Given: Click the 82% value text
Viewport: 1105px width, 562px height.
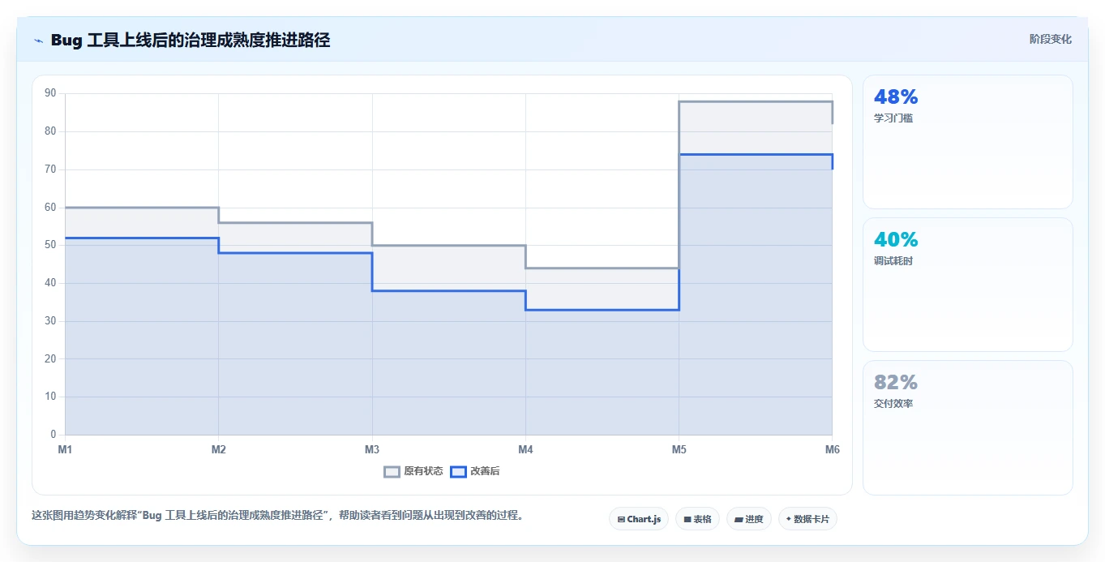Looking at the screenshot, I should pyautogui.click(x=896, y=383).
